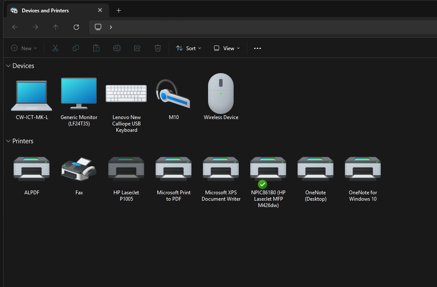Image resolution: width=437 pixels, height=287 pixels.
Task: Add a new tab with plus button
Action: coord(119,11)
